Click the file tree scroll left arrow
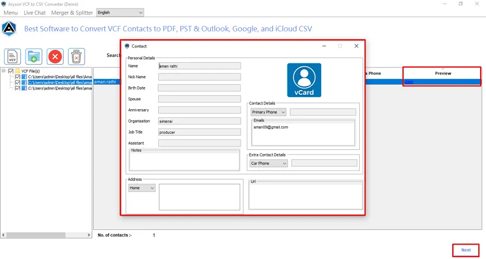The image size is (486, 259). [4, 235]
